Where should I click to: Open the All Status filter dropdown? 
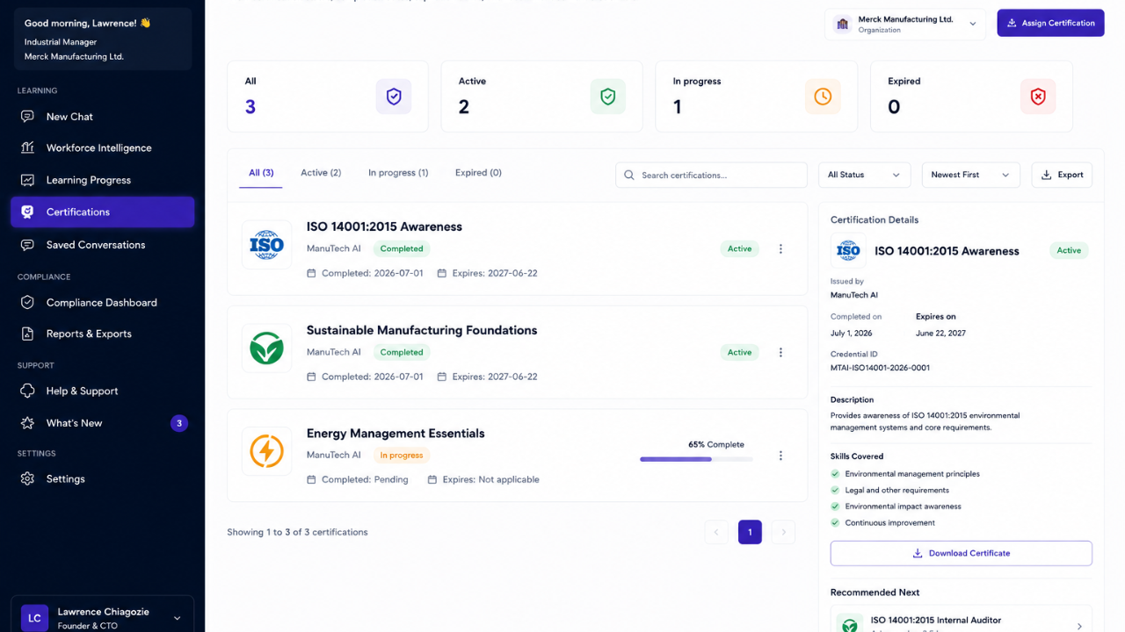tap(864, 175)
